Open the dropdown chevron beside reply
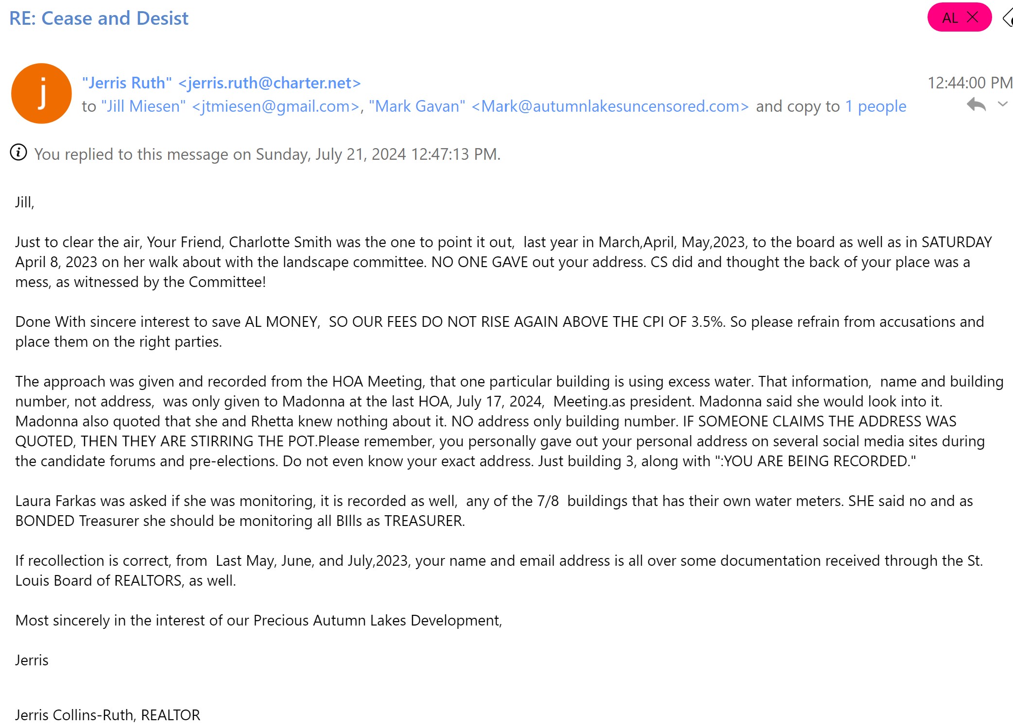The image size is (1013, 727). [1003, 104]
